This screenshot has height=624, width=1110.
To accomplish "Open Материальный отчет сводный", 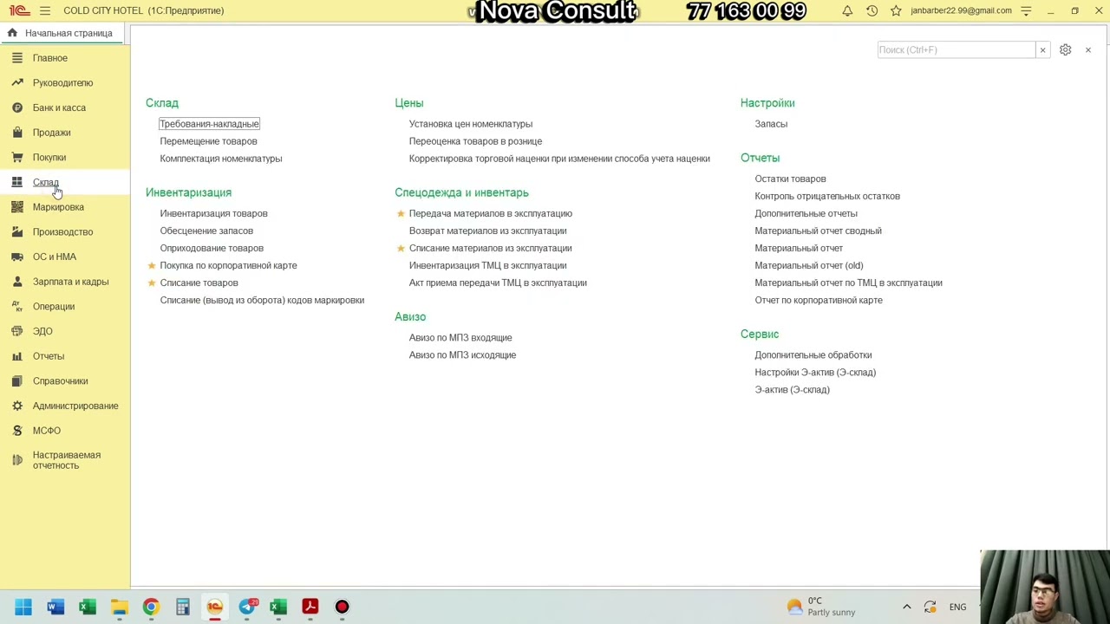I will click(818, 231).
